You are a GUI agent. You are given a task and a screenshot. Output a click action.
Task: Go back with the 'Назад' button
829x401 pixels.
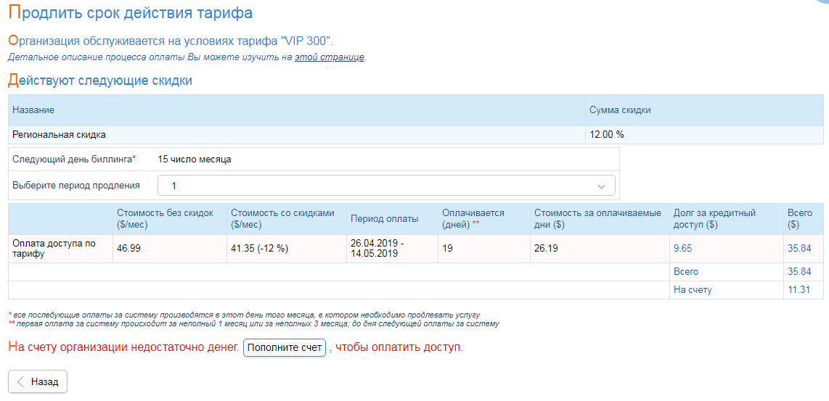(38, 381)
